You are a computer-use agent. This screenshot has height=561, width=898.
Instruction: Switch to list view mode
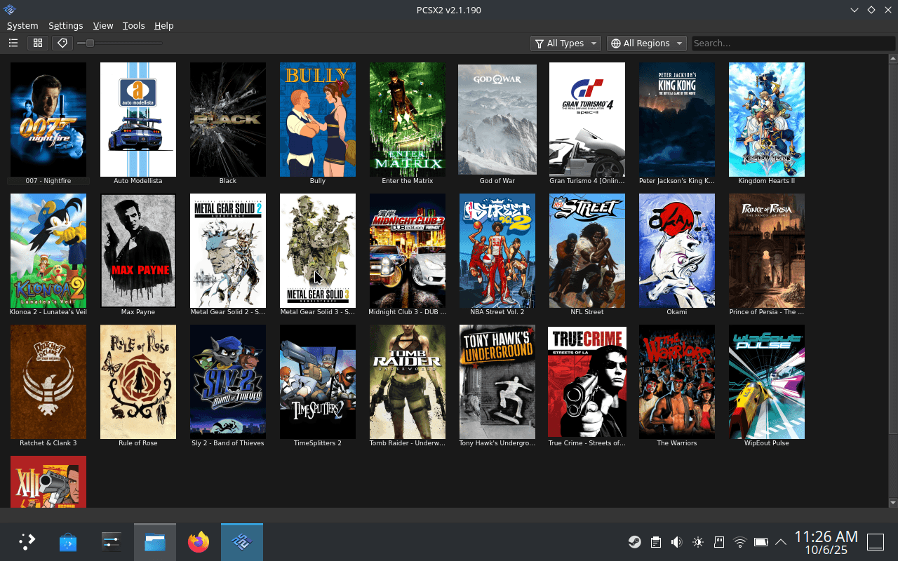(x=13, y=43)
